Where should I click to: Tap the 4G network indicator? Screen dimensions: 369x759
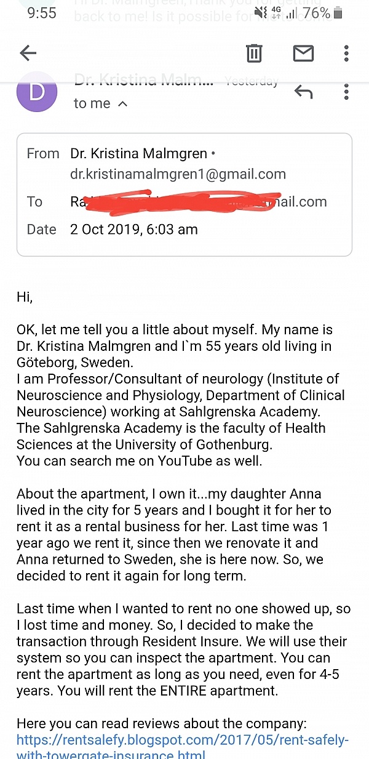pyautogui.click(x=276, y=12)
